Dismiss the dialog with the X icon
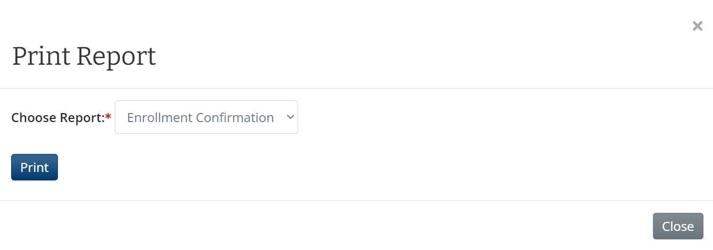 [x=697, y=26]
